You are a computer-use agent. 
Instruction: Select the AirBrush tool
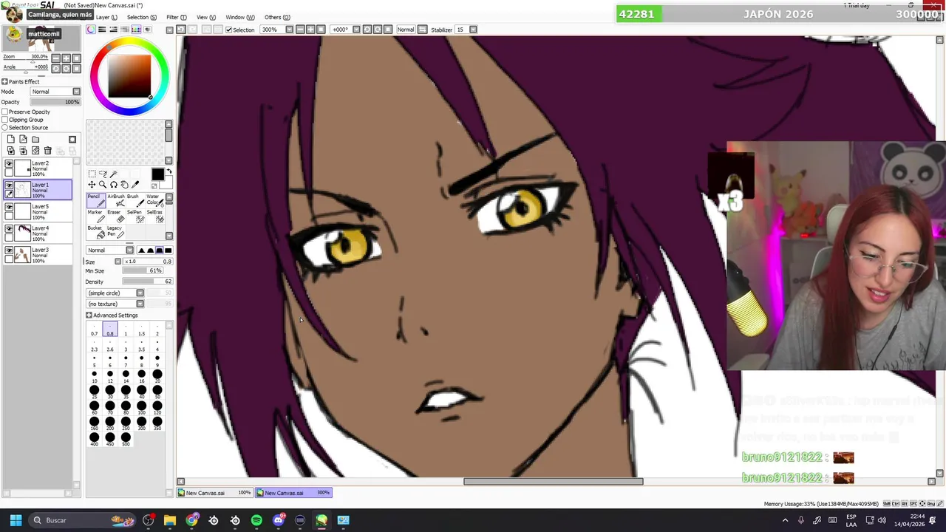pos(115,200)
